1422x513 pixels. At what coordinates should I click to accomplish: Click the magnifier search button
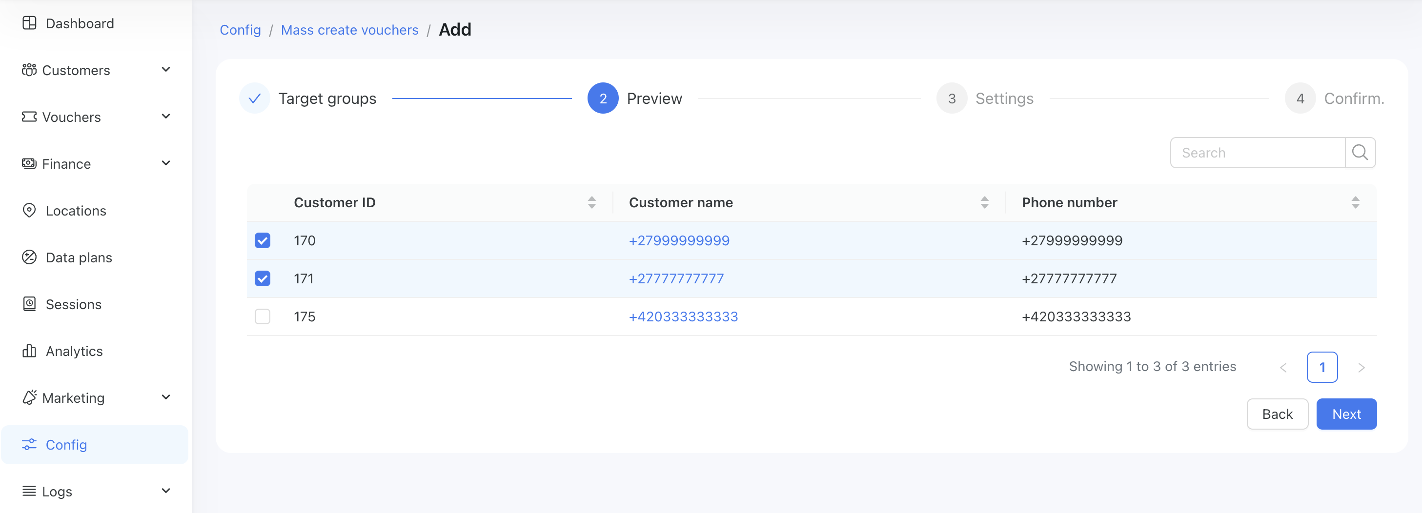1360,153
